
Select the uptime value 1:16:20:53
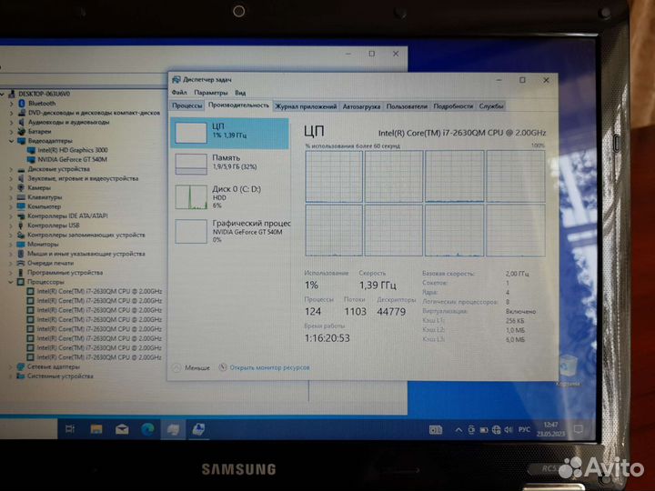tap(327, 338)
